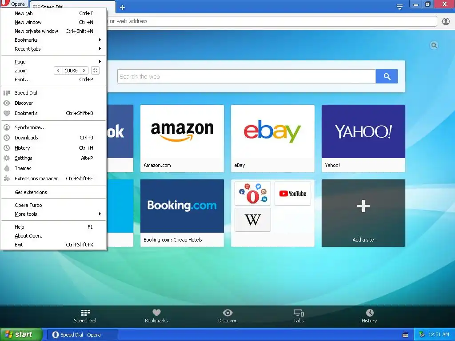Open the eBay speed dial tile

point(273,139)
